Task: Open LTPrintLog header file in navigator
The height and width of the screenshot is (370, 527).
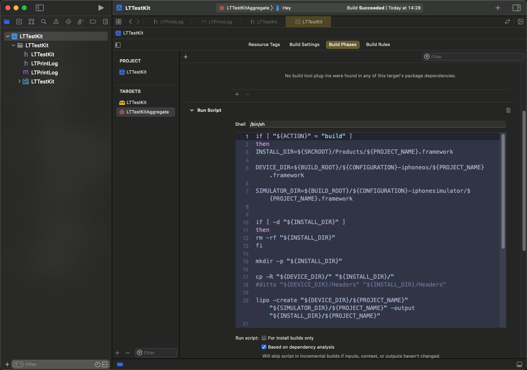Action: 41,63
